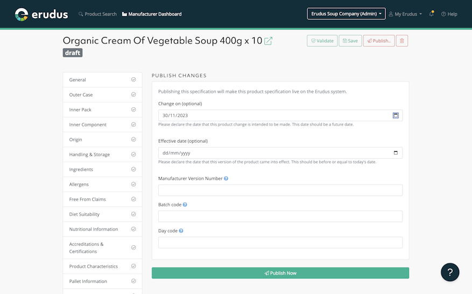
Task: Click the Allergens check icon
Action: pos(133,184)
